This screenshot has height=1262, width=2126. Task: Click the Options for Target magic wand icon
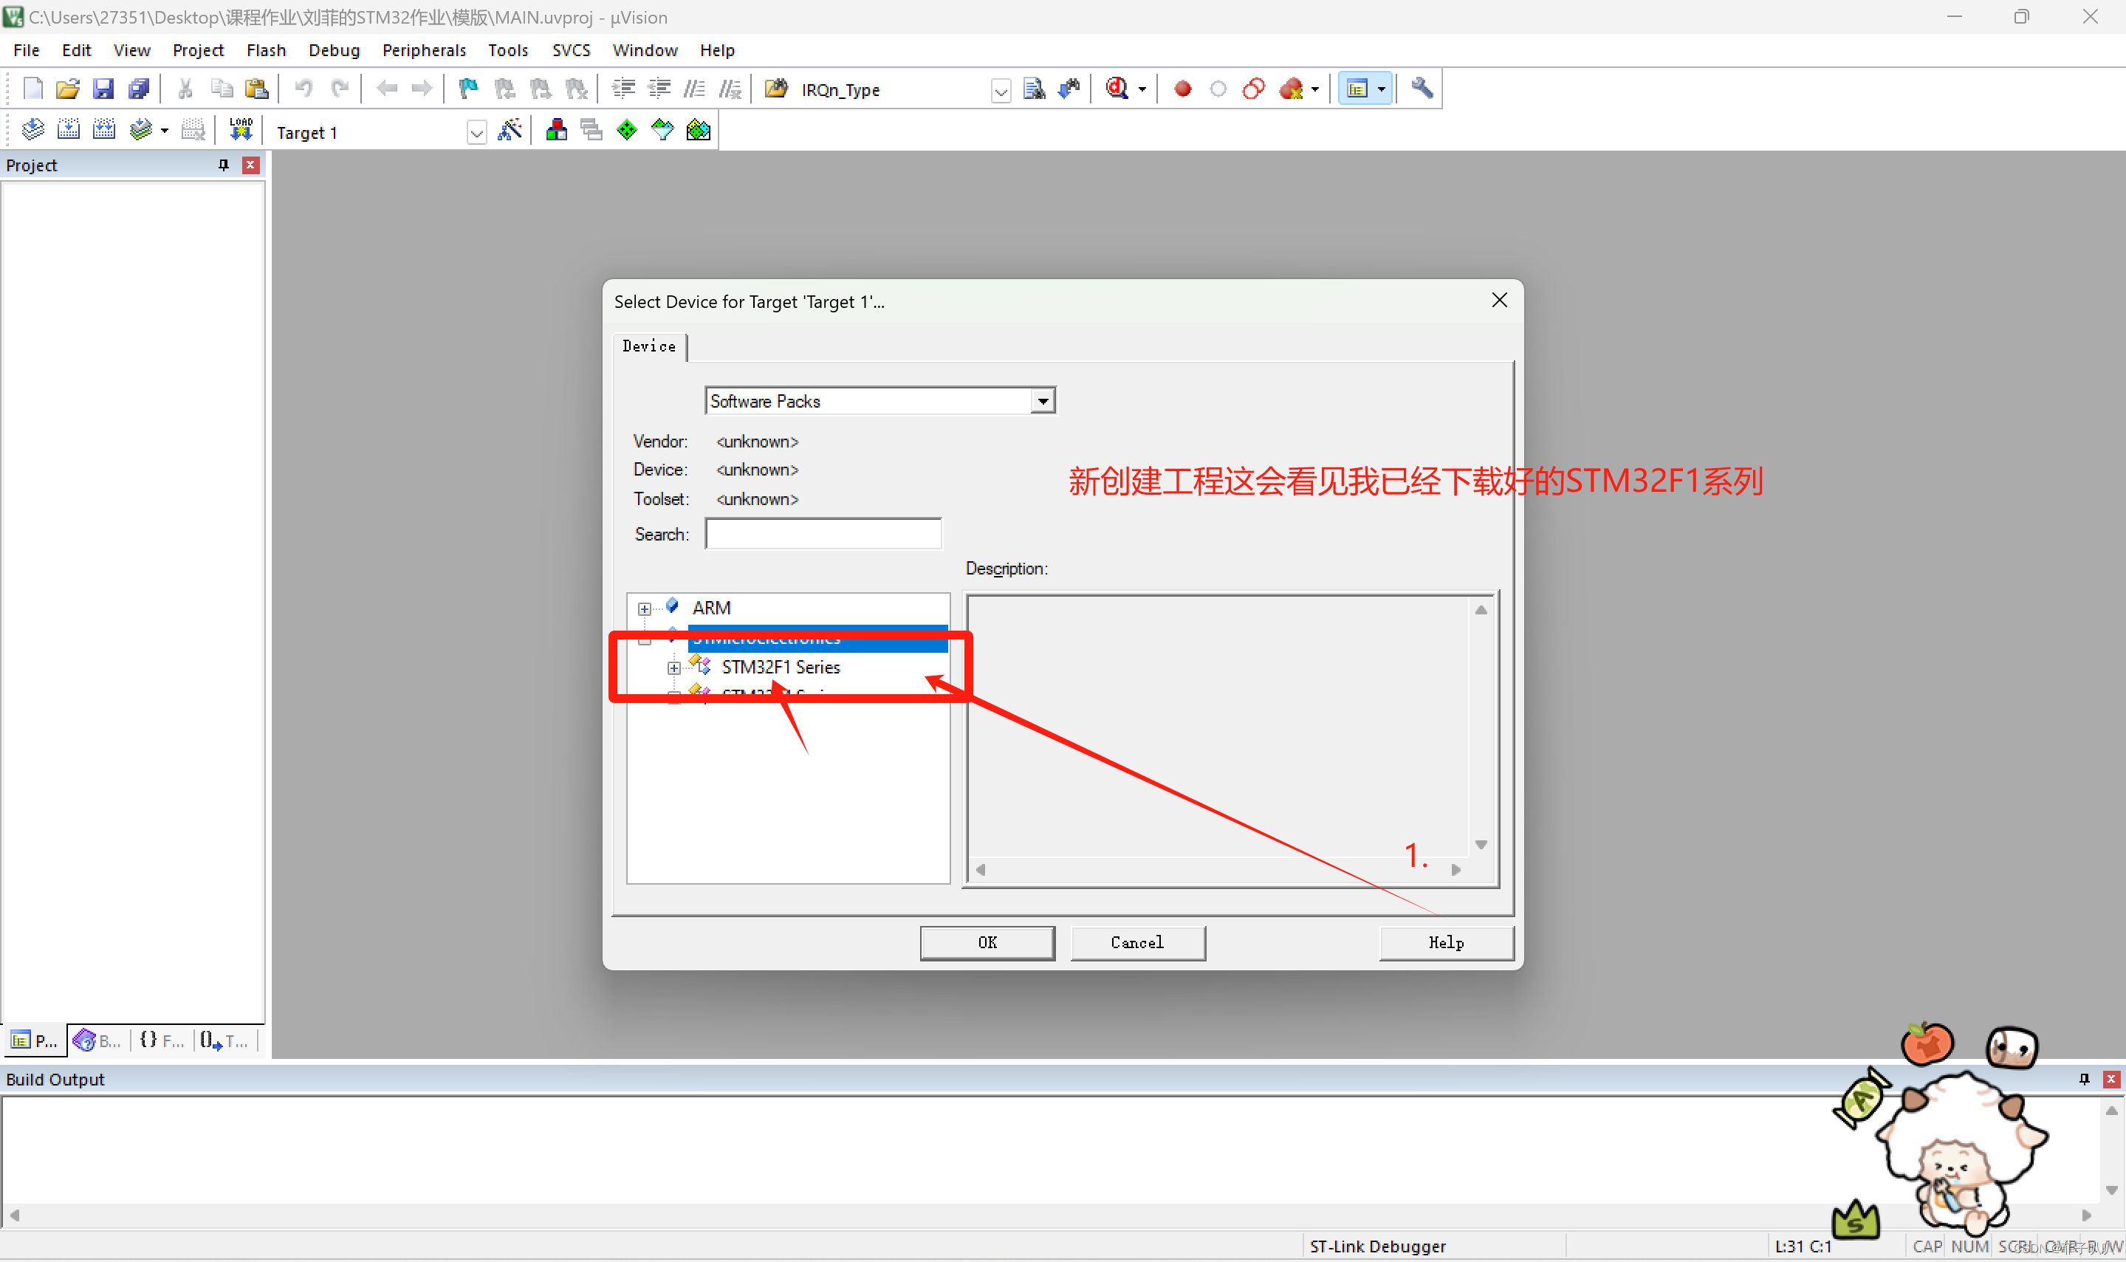click(510, 131)
